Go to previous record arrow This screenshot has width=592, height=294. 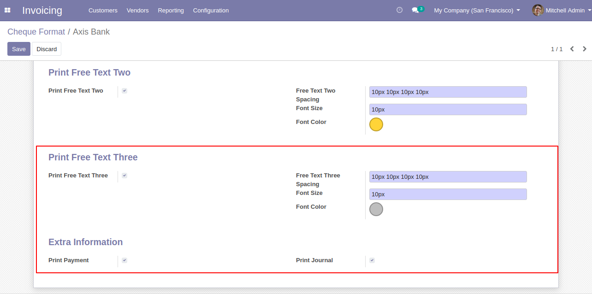point(572,49)
